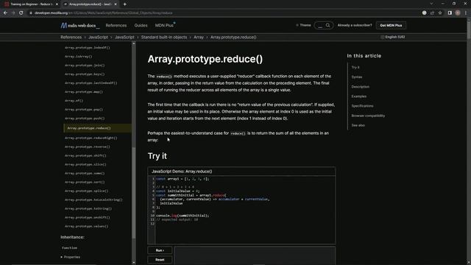This screenshot has width=471, height=265.
Task: Open Array.prototype.push() in sidebar
Action: click(x=85, y=119)
